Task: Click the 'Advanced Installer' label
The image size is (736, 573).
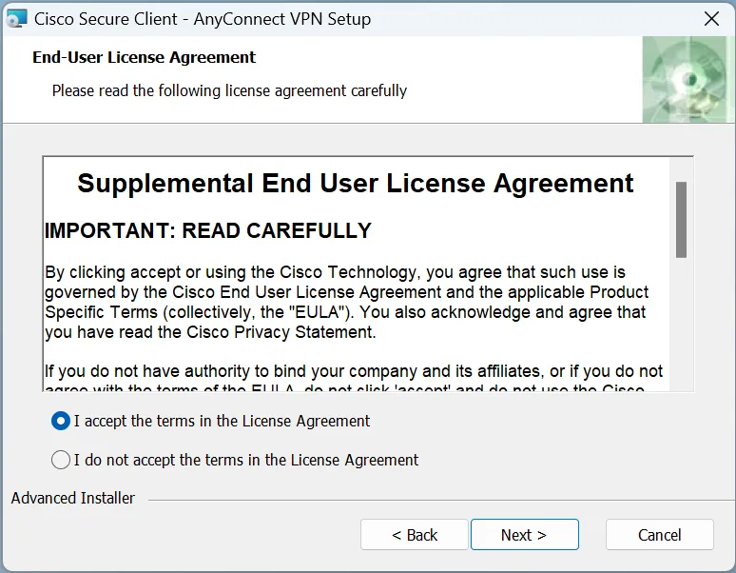Action: tap(73, 498)
